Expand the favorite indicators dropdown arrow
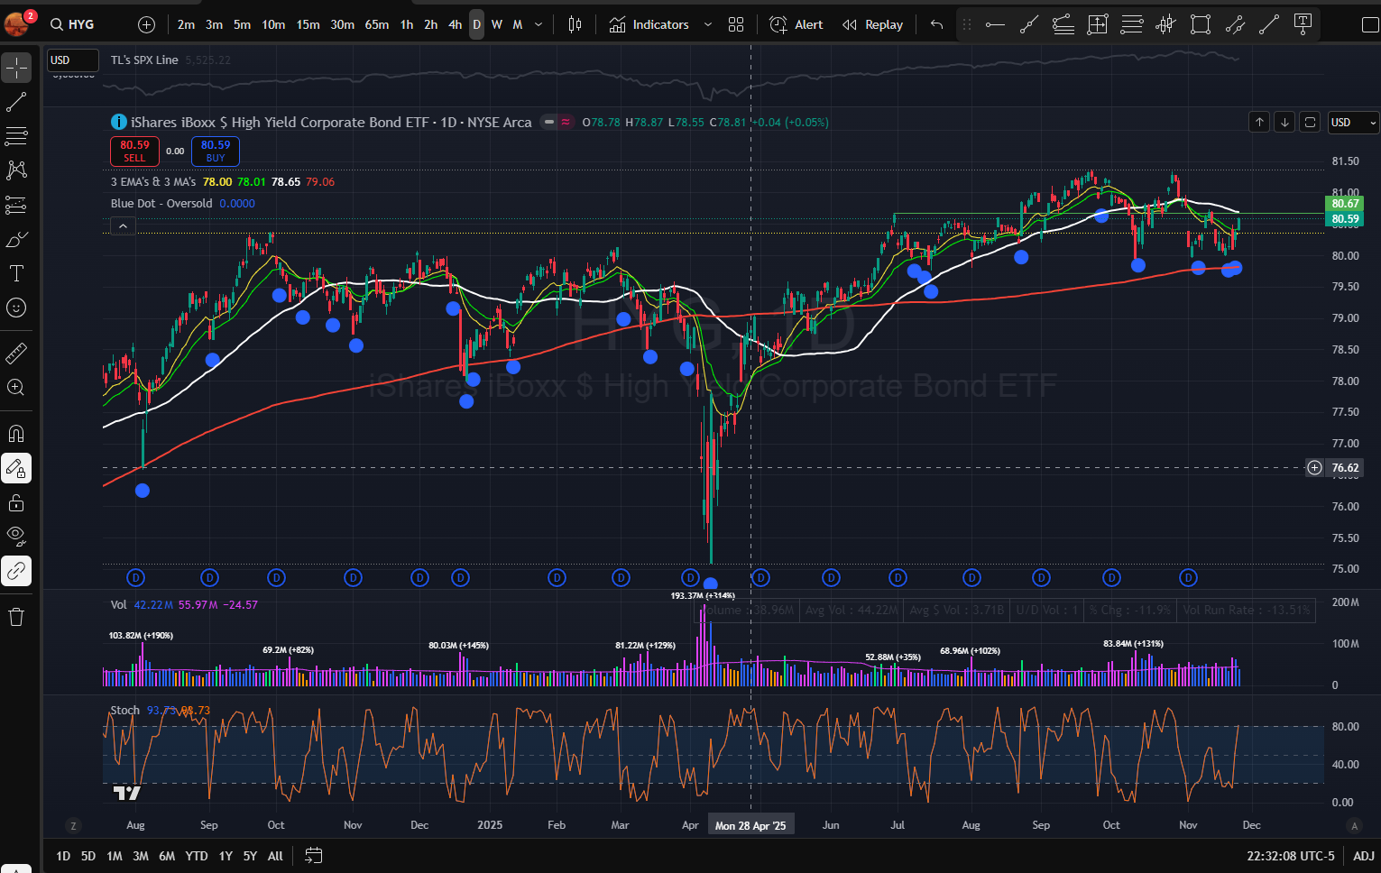Viewport: 1381px width, 873px height. tap(707, 24)
